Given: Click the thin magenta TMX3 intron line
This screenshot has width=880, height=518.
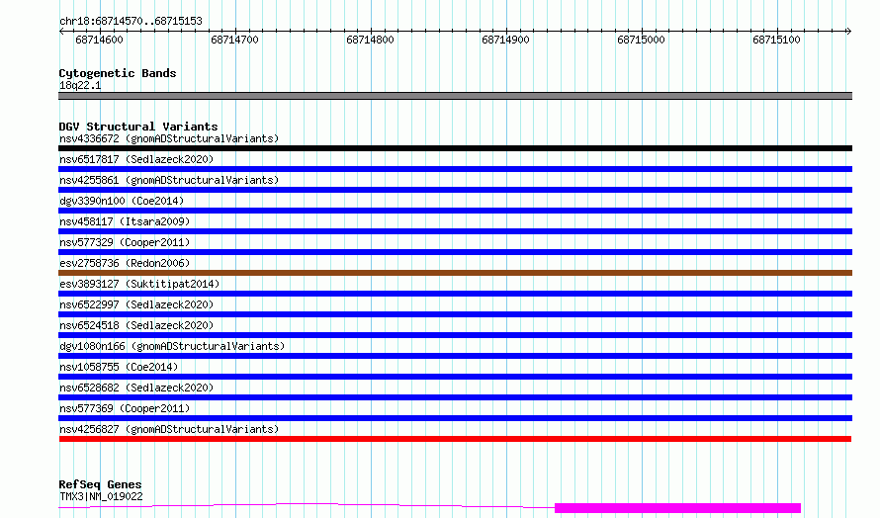Looking at the screenshot, I should point(307,504).
